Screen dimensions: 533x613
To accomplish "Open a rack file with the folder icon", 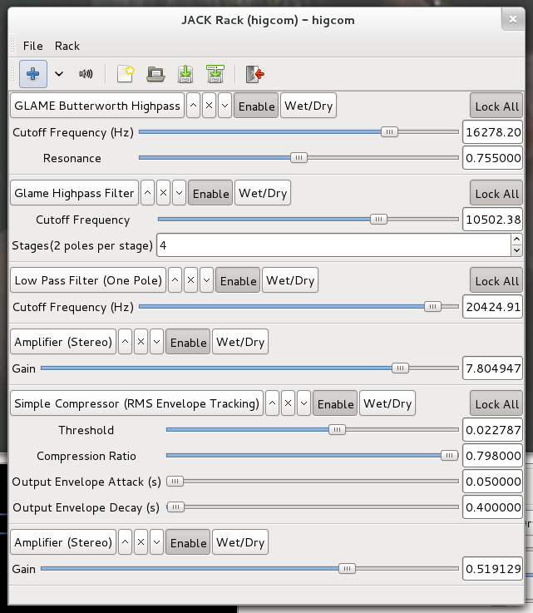I will [155, 74].
